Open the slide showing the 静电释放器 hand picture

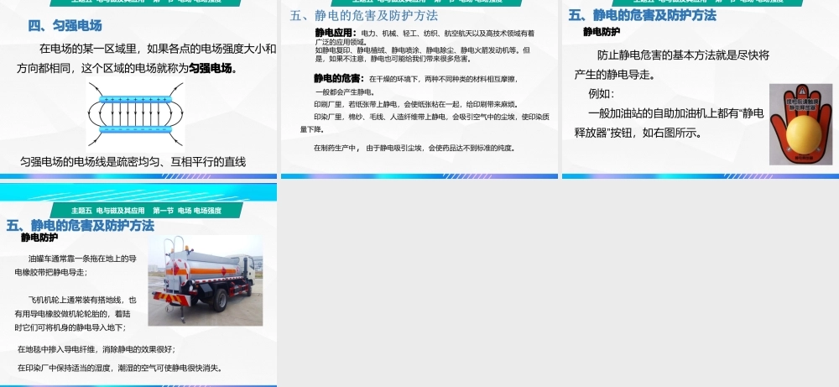click(x=701, y=89)
